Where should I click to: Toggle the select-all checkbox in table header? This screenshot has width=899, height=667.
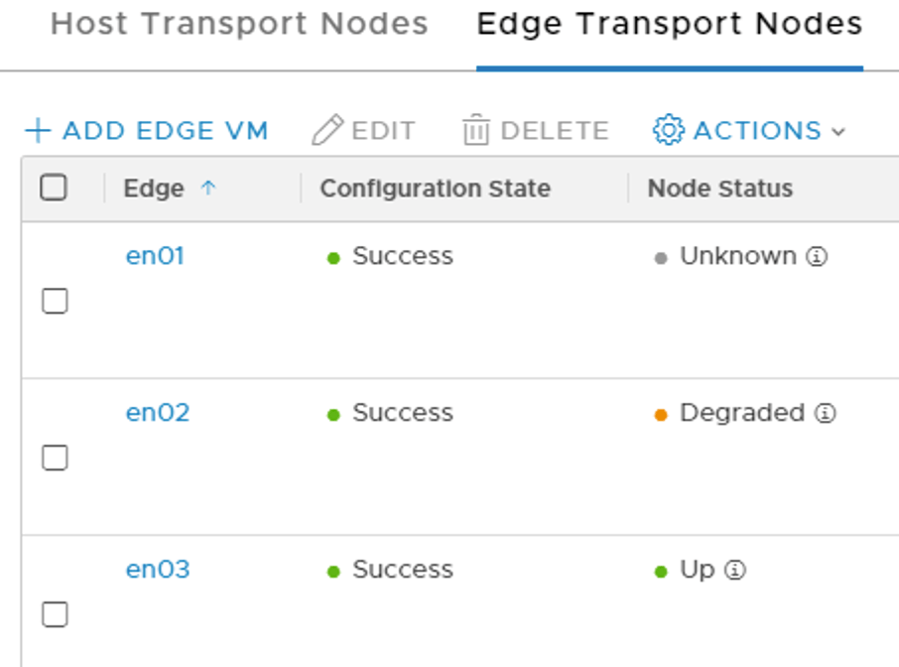[x=54, y=188]
